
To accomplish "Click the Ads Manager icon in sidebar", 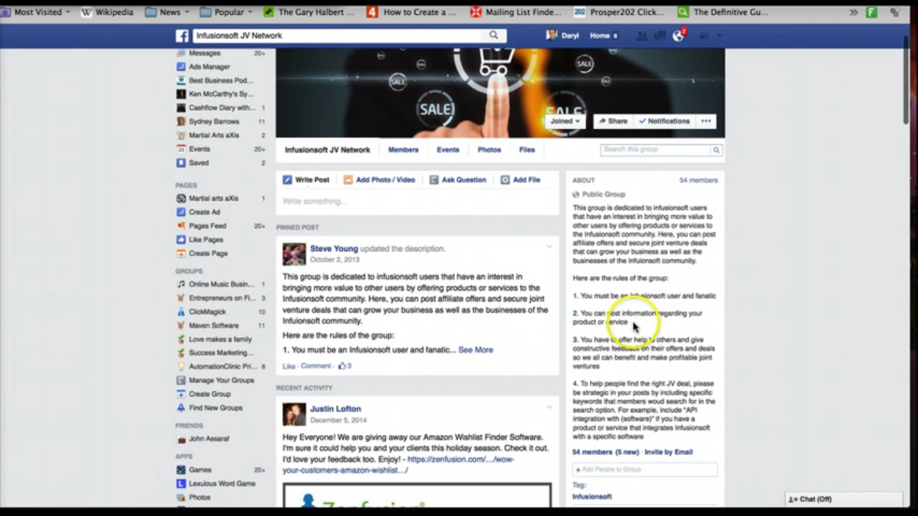I will coord(181,67).
